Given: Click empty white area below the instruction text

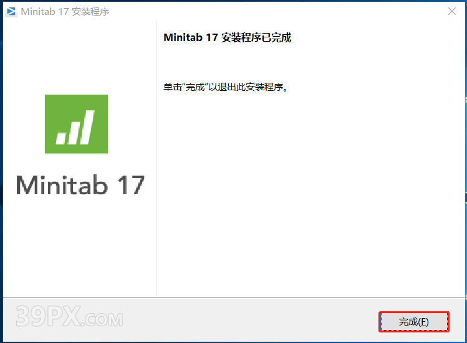Looking at the screenshot, I should 310,190.
